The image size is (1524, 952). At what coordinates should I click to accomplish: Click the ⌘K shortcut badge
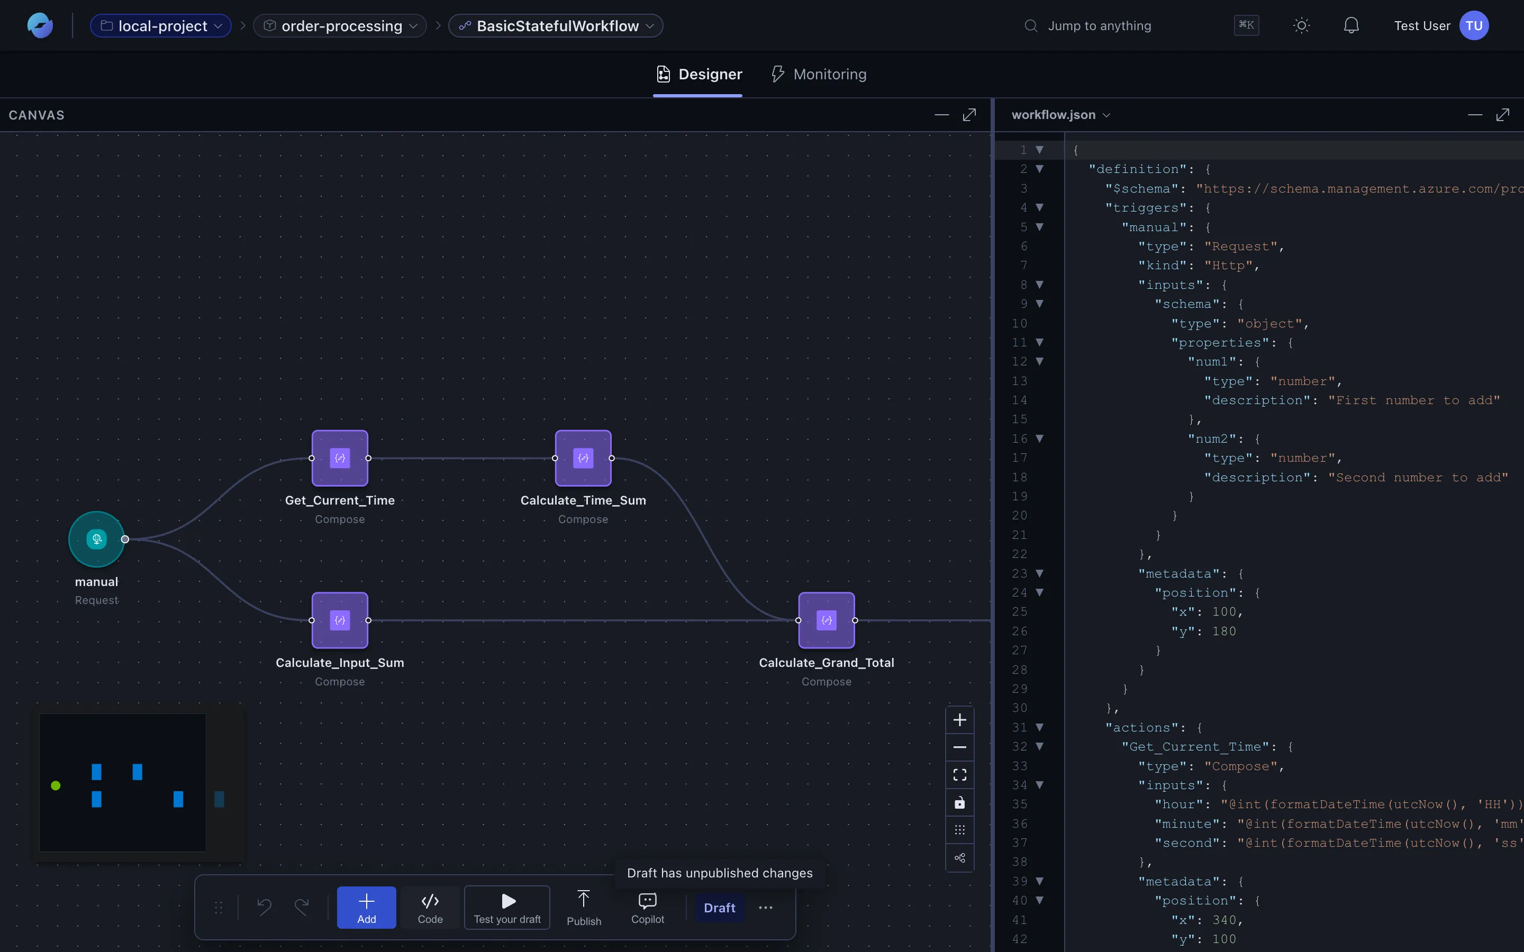coord(1246,25)
